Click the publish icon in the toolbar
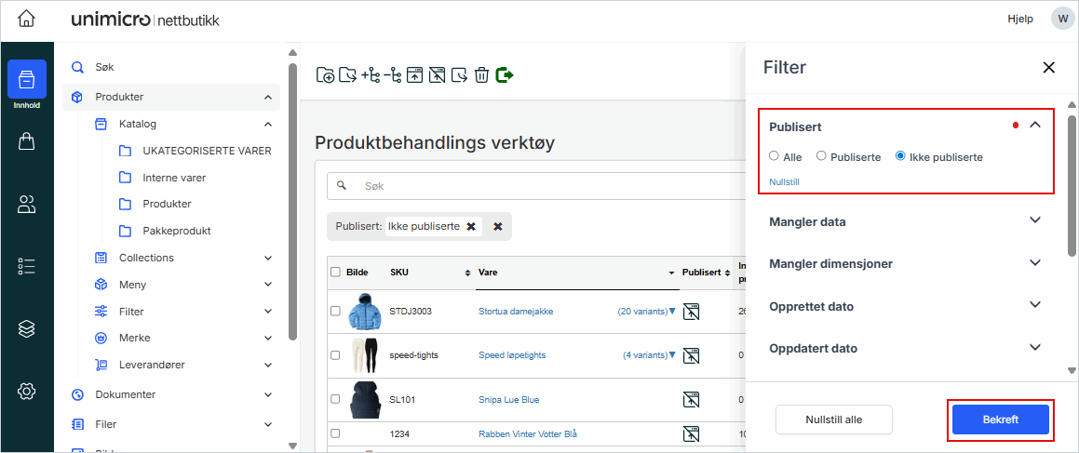1079x453 pixels. tap(414, 75)
